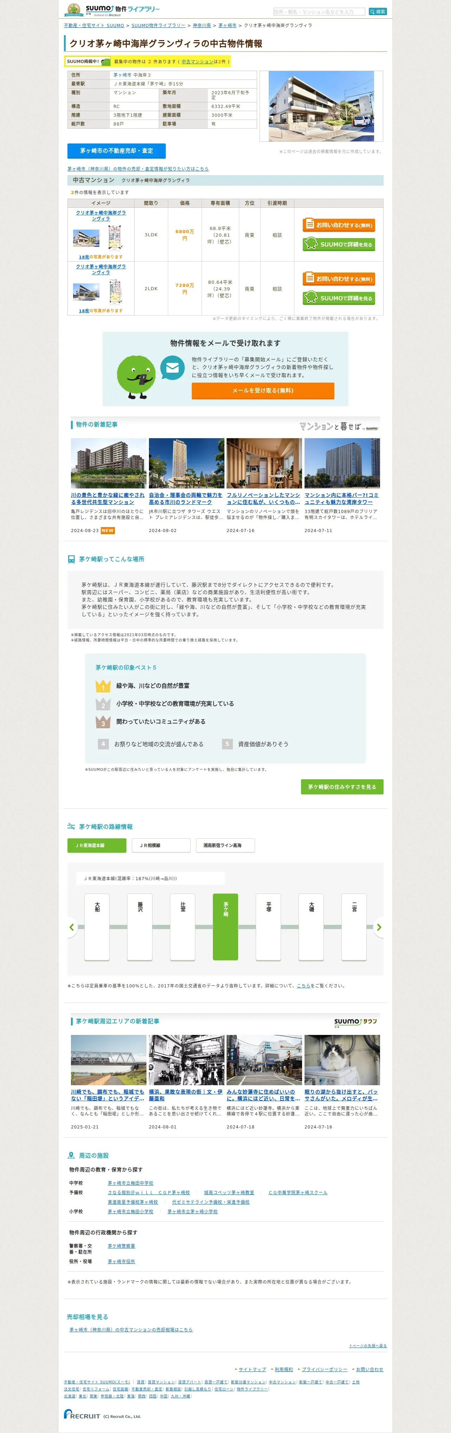Screen dimensions: 451x1433
Task: Open 茅ケ崎警察署 link
Action: click(x=121, y=1246)
